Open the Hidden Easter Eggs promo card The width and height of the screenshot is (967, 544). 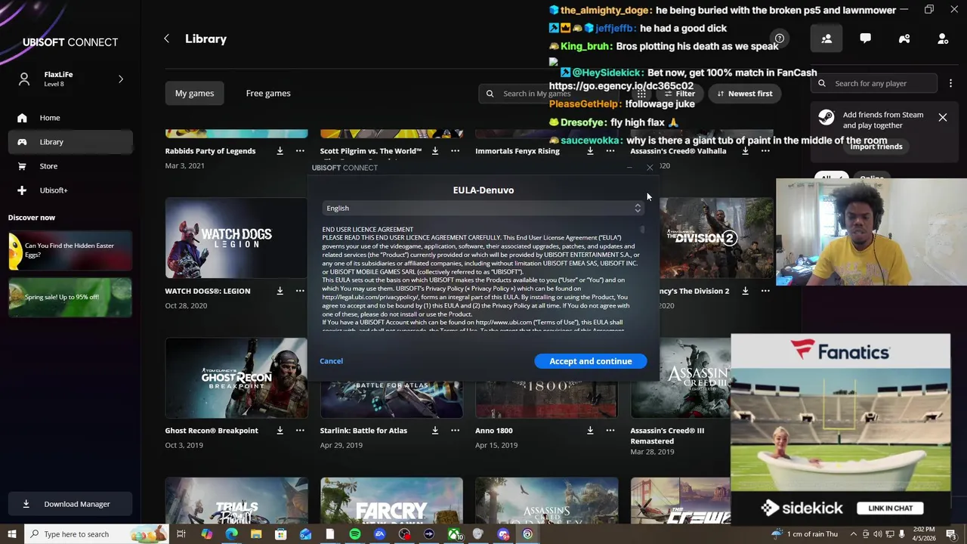pos(70,251)
